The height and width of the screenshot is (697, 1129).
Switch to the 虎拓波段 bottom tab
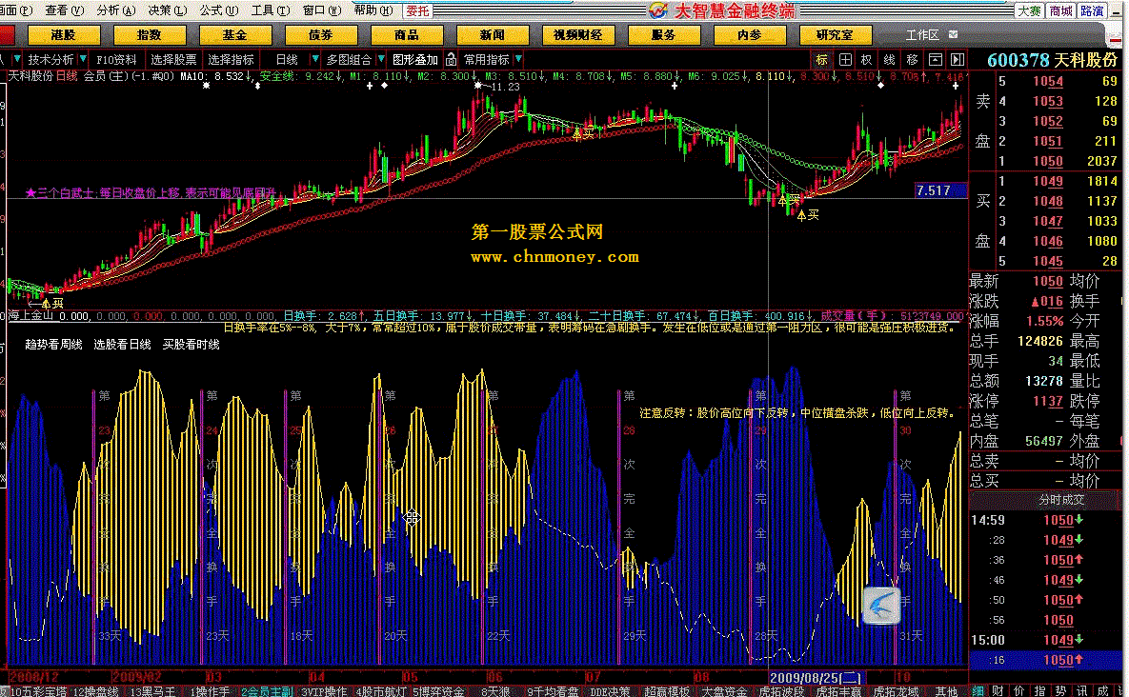[781, 691]
